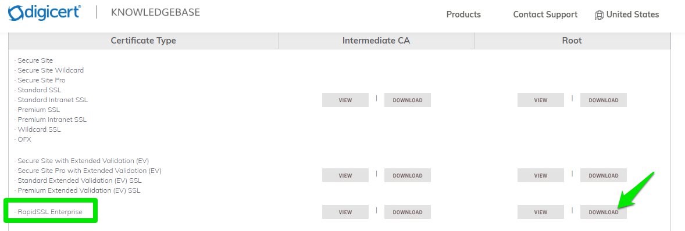
Task: View Intermediate CA for Extended Validation group
Action: tap(345, 176)
